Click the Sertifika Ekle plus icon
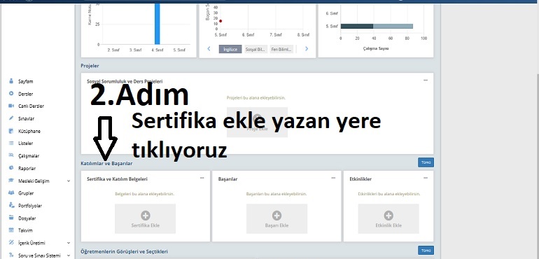 146,216
